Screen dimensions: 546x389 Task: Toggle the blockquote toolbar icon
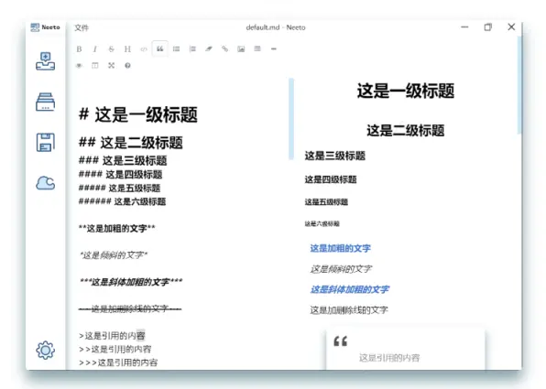[159, 49]
